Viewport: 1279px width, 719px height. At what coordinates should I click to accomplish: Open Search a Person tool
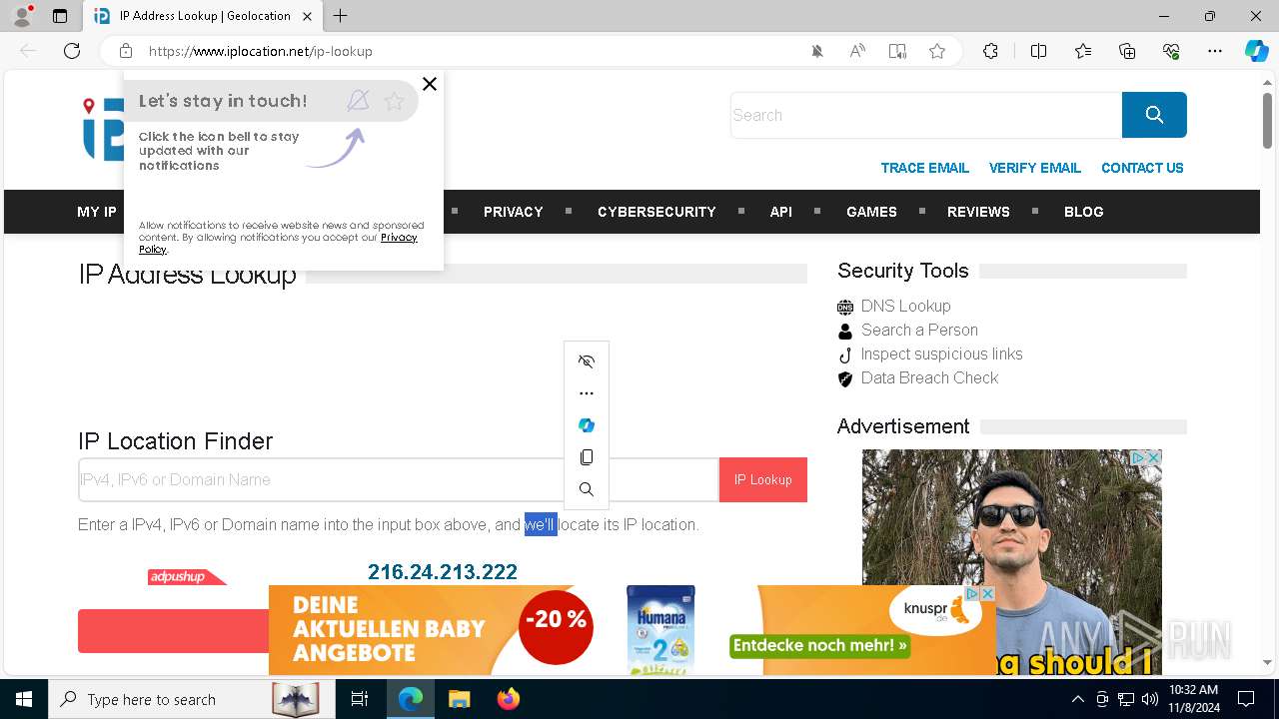[x=919, y=330]
